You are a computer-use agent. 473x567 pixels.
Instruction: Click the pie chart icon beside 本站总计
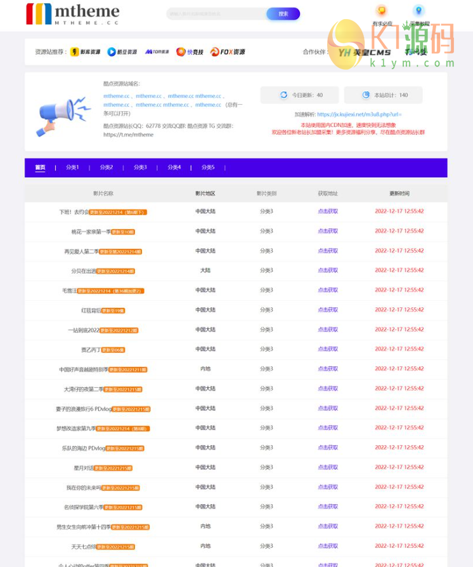point(366,95)
